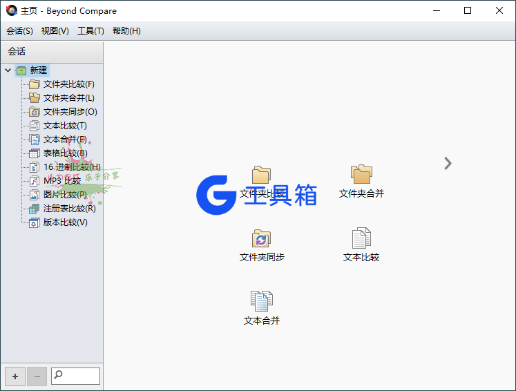This screenshot has width=516, height=391.
Task: Show next page with right chevron
Action: coord(448,164)
